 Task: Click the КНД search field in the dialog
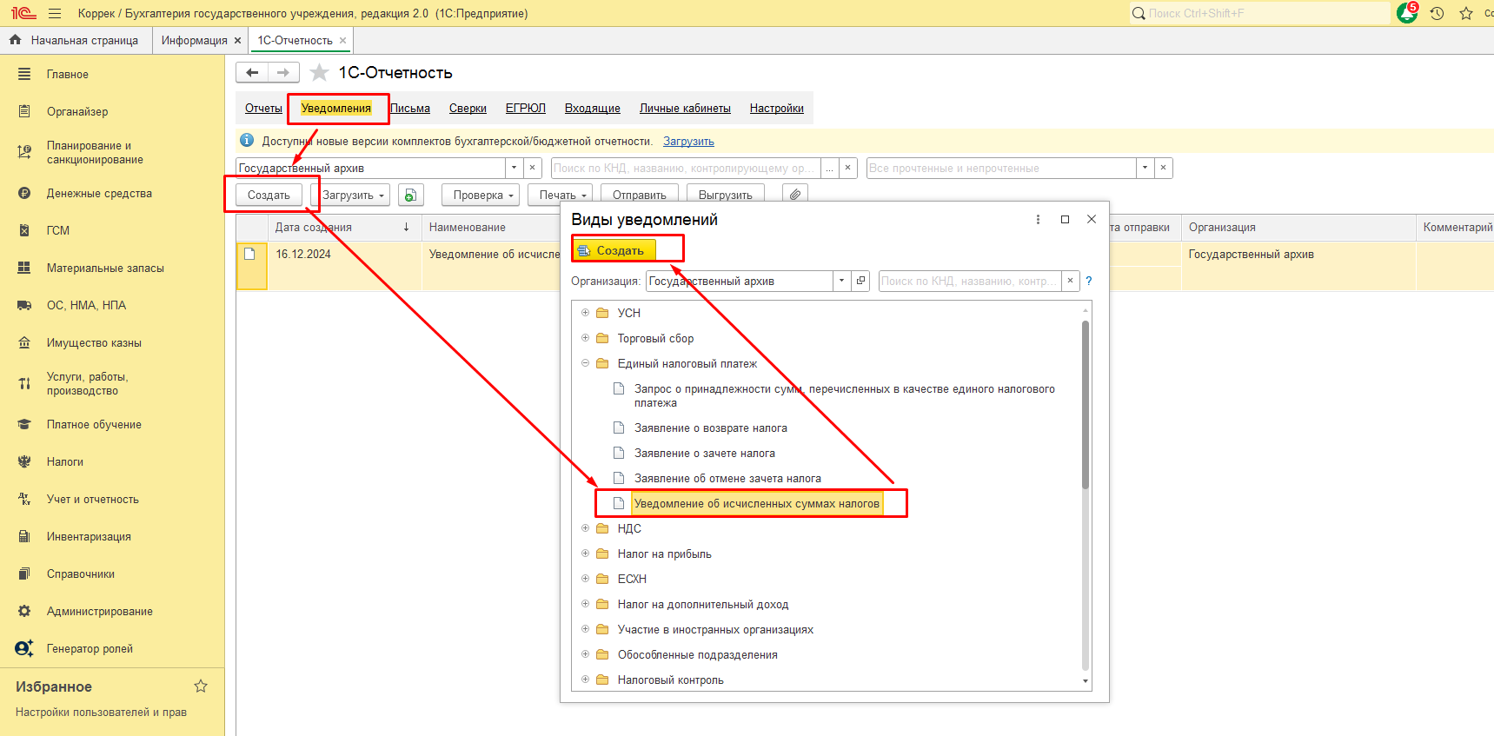point(970,281)
